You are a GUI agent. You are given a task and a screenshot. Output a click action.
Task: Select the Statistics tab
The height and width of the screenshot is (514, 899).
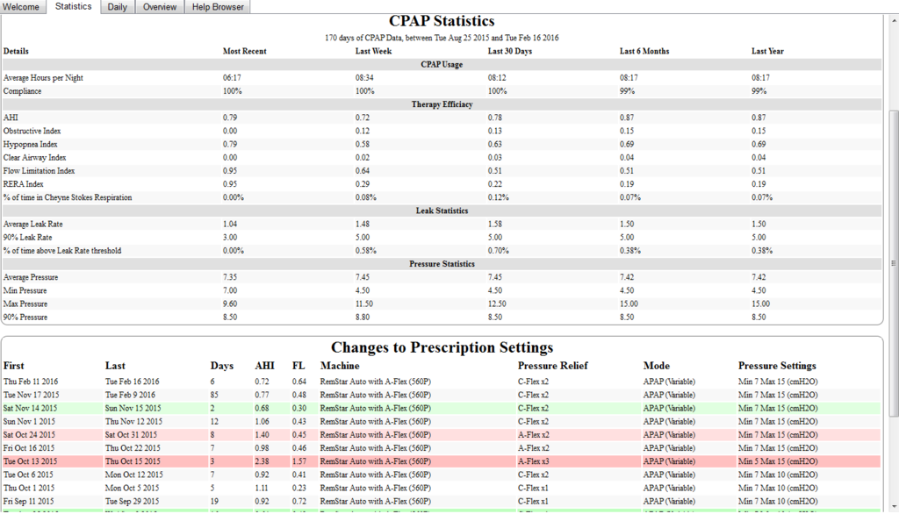point(73,7)
